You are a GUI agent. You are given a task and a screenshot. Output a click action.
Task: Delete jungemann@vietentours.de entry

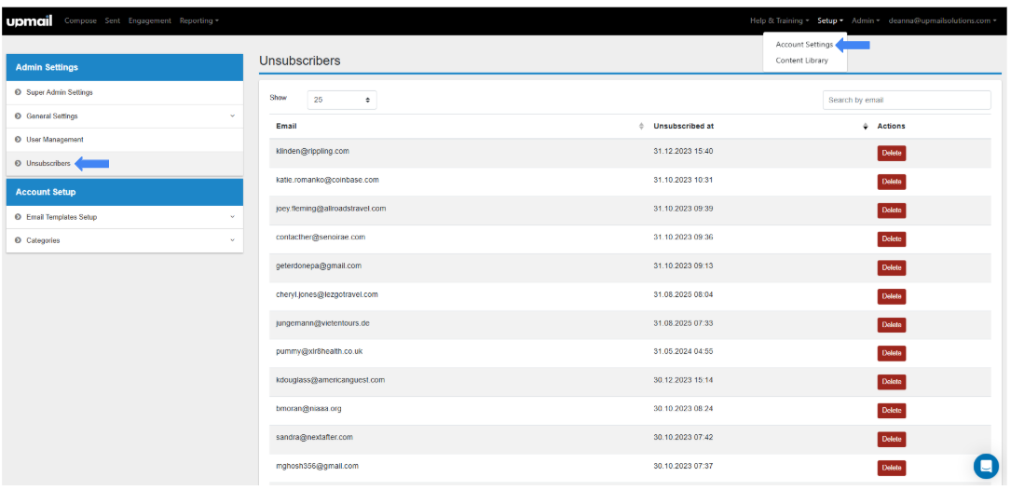tap(891, 325)
